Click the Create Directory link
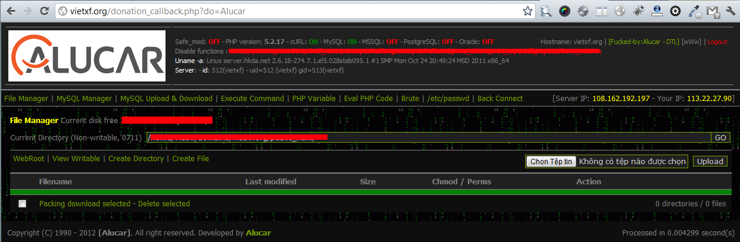The height and width of the screenshot is (242, 740). pos(136,159)
